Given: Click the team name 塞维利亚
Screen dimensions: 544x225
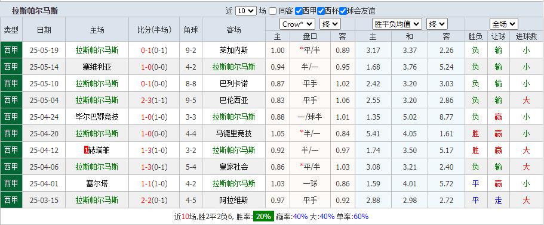Looking at the screenshot, I should [x=97, y=67].
